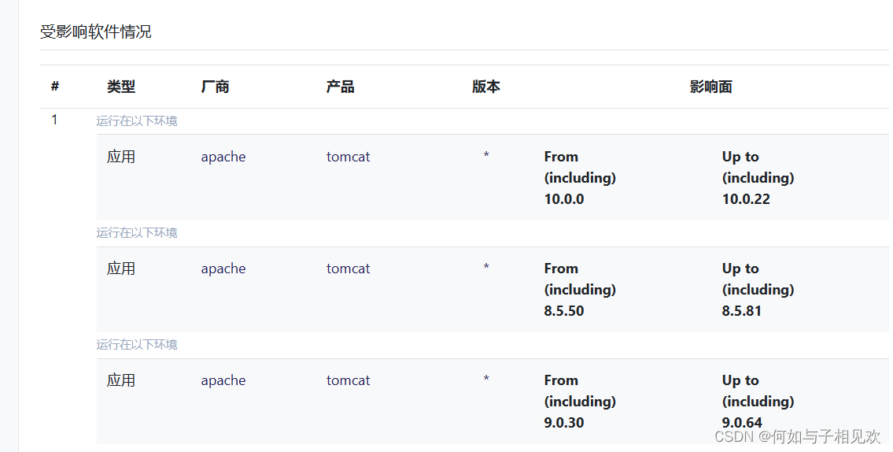The width and height of the screenshot is (893, 452).
Task: Click the asterisk version in the 9.0.30 row
Action: (486, 379)
